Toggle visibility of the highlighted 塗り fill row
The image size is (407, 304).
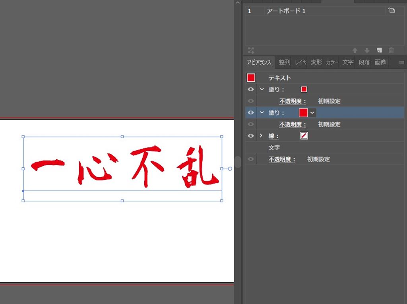(x=251, y=112)
